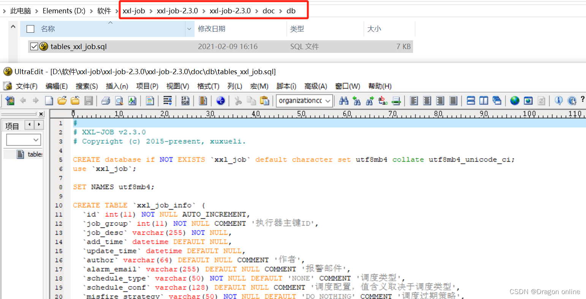Close the 项目 side panel
Screen dimensions: 586x299
click(41, 114)
